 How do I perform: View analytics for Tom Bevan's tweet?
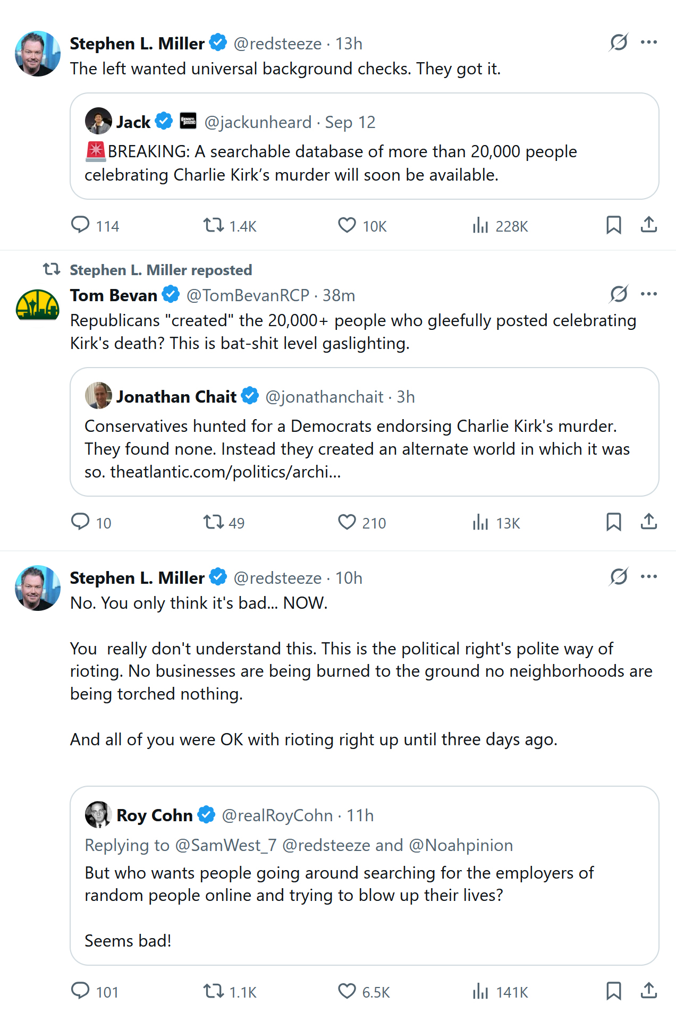click(480, 522)
